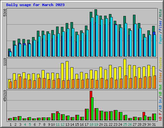Viewport: 164px width, 128px height.
Task: Click the orange sites bar for day 31
Action: pyautogui.click(x=155, y=82)
